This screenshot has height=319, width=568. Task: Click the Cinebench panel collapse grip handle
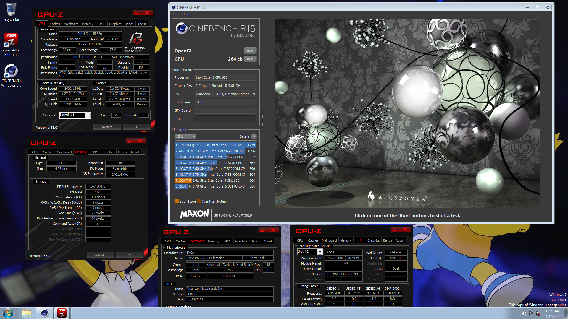(262, 119)
